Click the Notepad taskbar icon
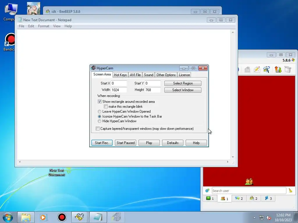The image size is (298, 223). [98, 217]
